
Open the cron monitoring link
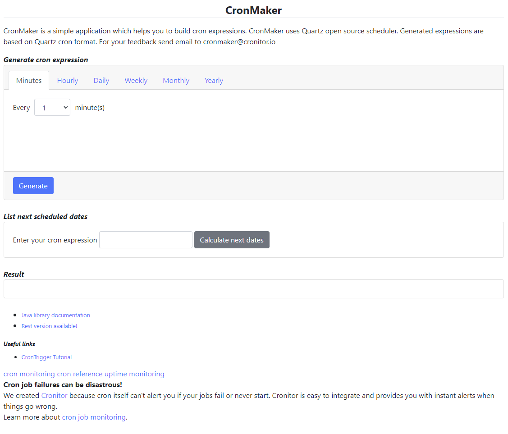pyautogui.click(x=27, y=374)
